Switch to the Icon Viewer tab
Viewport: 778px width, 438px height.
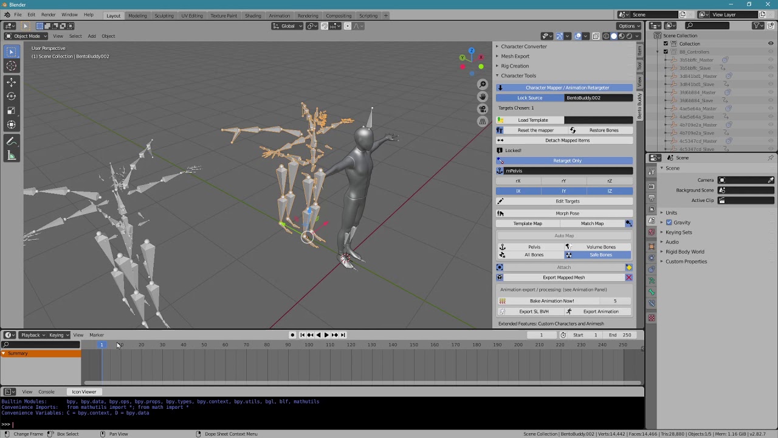84,392
